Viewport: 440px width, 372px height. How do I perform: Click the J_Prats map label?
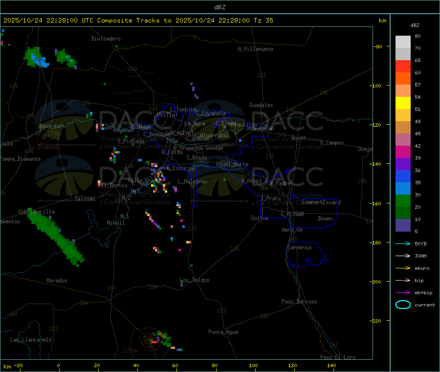pyautogui.click(x=271, y=198)
